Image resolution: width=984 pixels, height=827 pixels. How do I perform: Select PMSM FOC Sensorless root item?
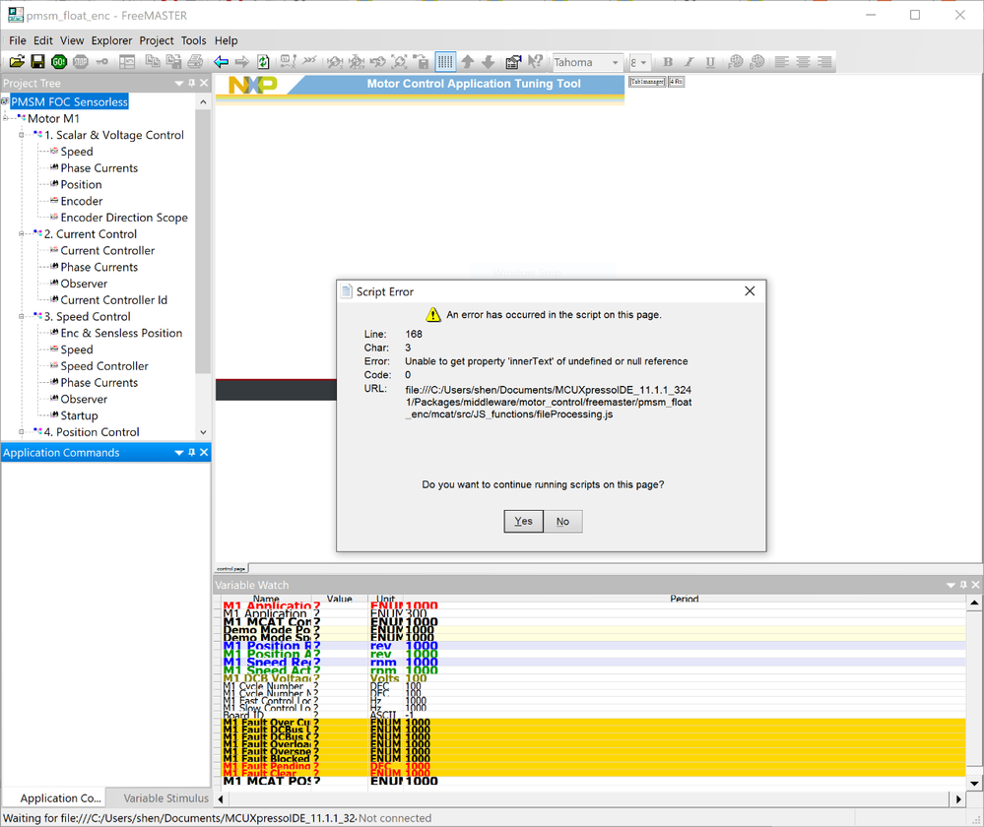click(69, 101)
